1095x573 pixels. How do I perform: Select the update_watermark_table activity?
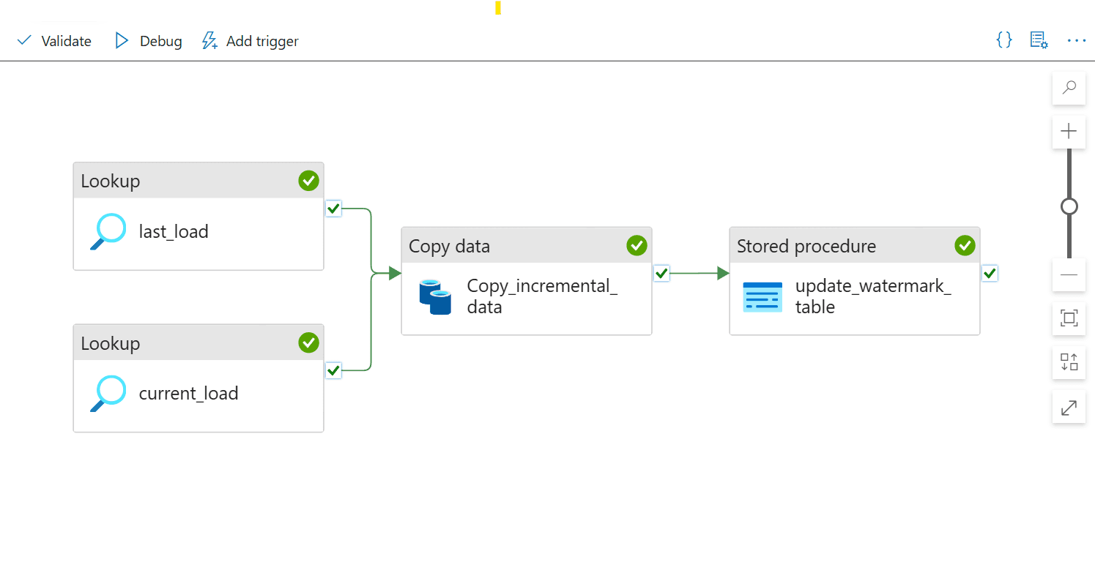(855, 281)
